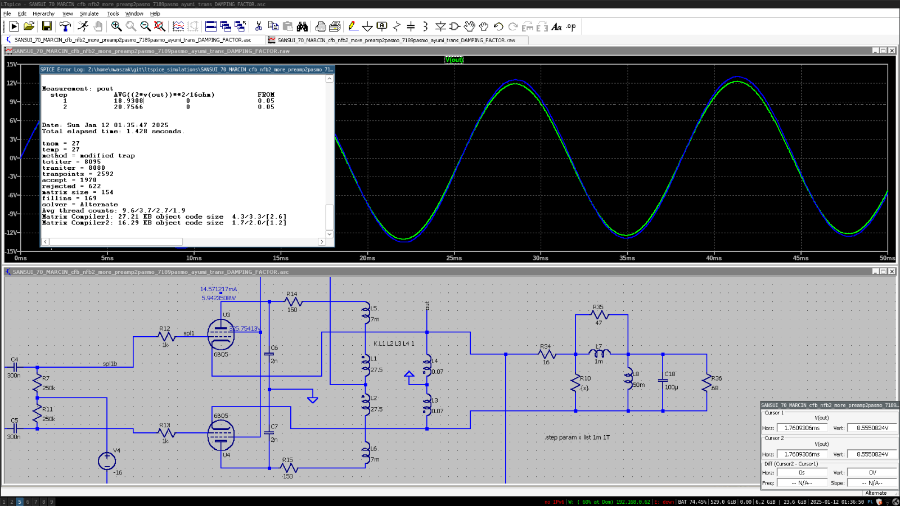Select the Text Aa tool

click(557, 26)
